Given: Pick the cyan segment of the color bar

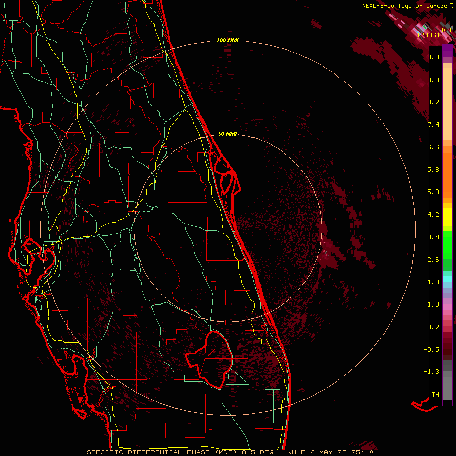Looking at the screenshot, I should (x=447, y=278).
